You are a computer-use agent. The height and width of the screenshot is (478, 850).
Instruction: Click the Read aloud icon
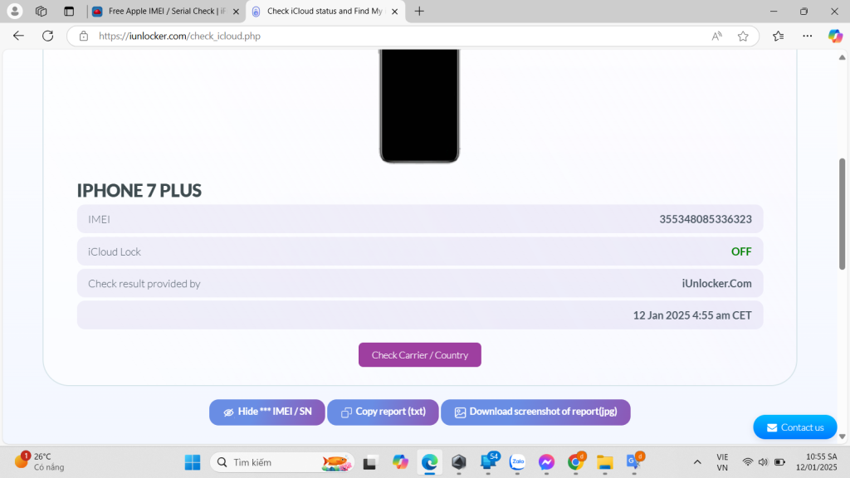[x=716, y=36]
